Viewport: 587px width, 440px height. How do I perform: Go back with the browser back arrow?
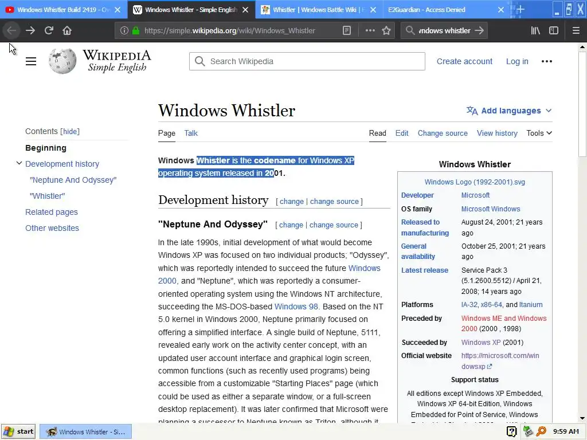pos(11,31)
